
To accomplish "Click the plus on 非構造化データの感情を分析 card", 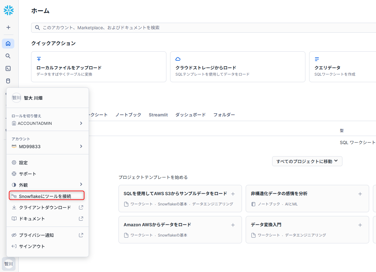I will click(360, 194).
